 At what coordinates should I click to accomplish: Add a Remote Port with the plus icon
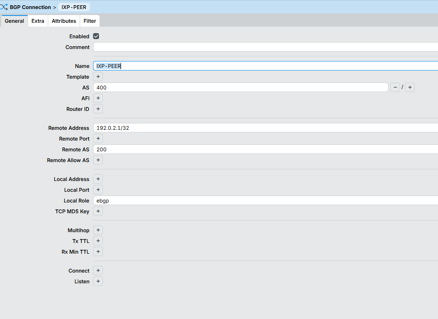(98, 138)
